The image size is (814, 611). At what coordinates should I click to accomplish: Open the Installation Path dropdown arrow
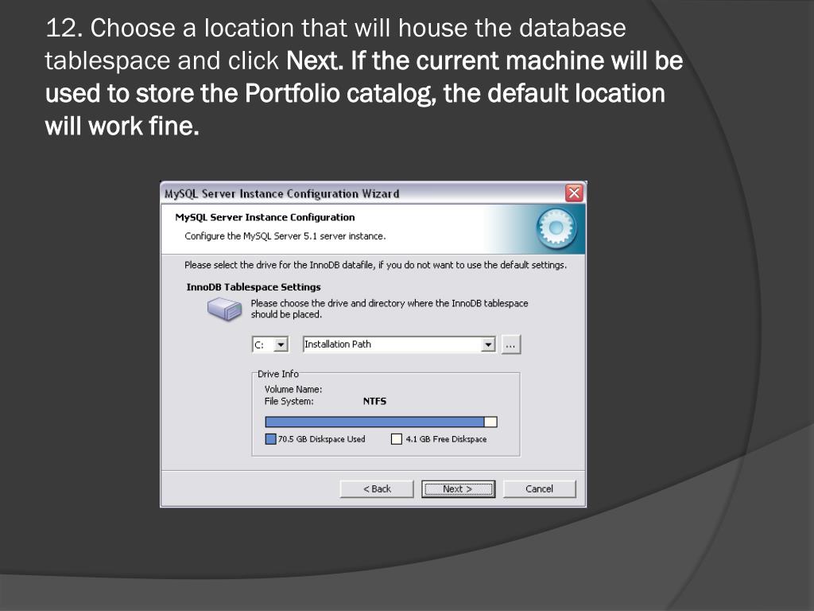[x=488, y=344]
